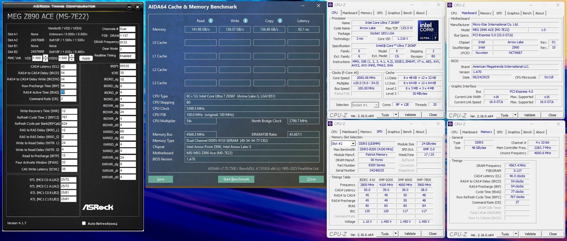The height and width of the screenshot is (241, 567).
Task: Click the info icon beside Copy column
Action: point(280,21)
